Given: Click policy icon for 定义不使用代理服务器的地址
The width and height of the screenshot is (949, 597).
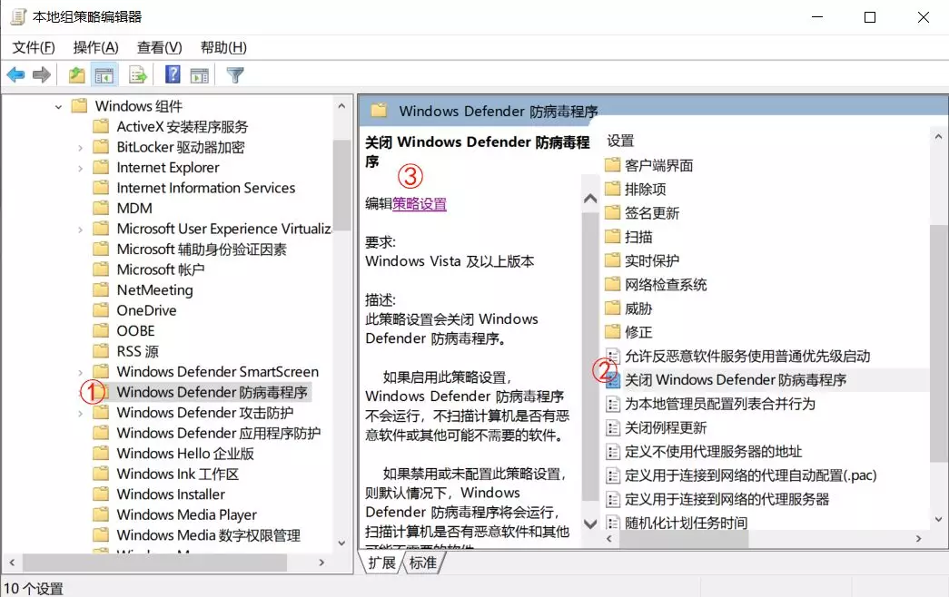Looking at the screenshot, I should pyautogui.click(x=613, y=451).
